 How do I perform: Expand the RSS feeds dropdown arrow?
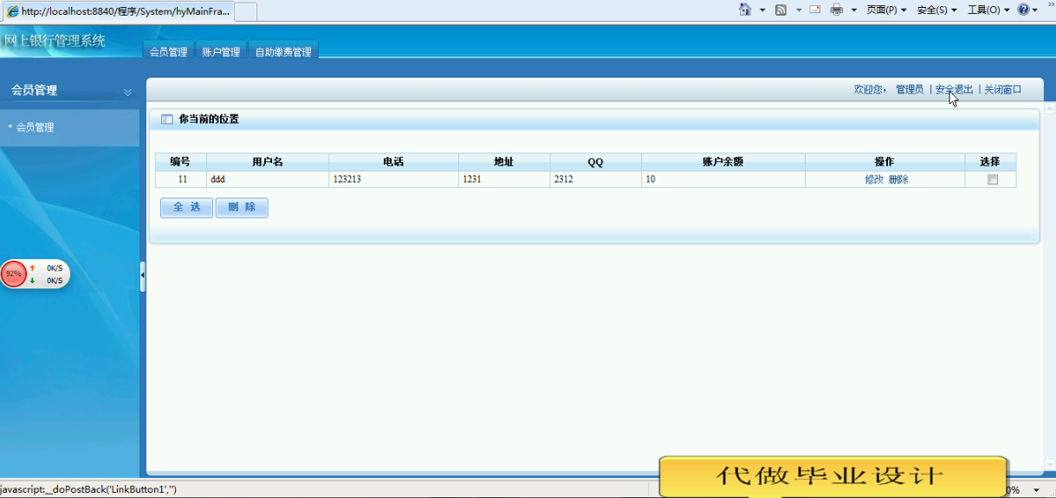[797, 10]
